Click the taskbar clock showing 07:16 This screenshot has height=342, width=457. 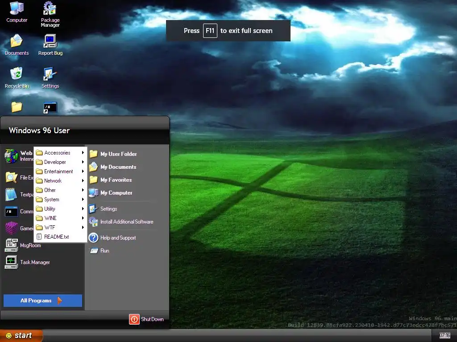point(445,335)
